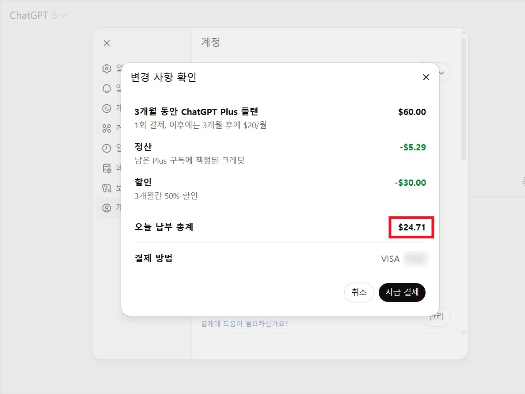Select the 일정 clock icon
Screen dimensions: 525x394
tap(107, 148)
